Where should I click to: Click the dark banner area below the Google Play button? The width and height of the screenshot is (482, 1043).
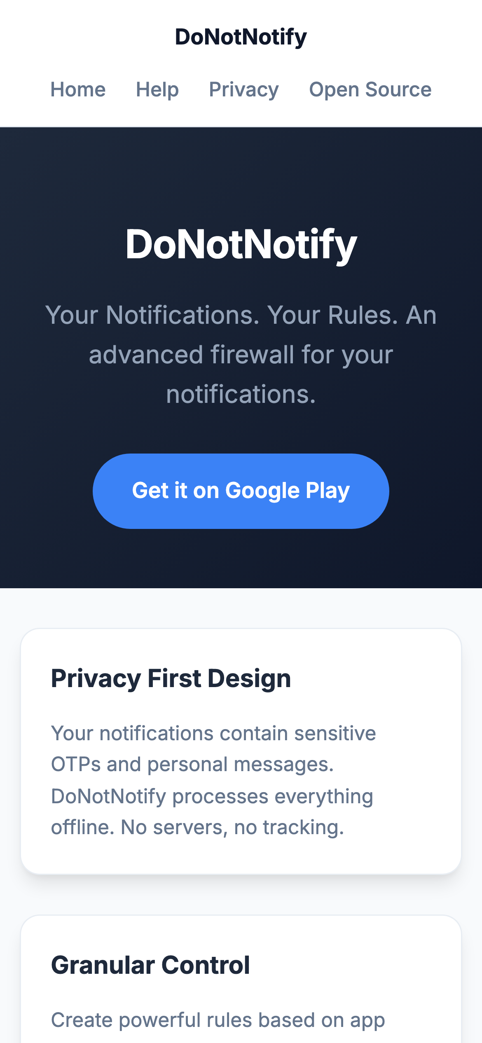point(241,560)
